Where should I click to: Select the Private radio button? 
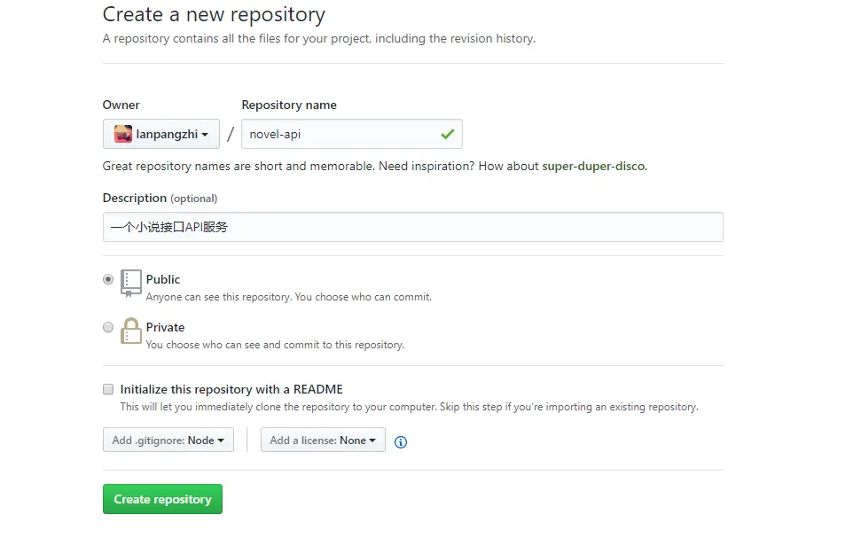coord(108,327)
